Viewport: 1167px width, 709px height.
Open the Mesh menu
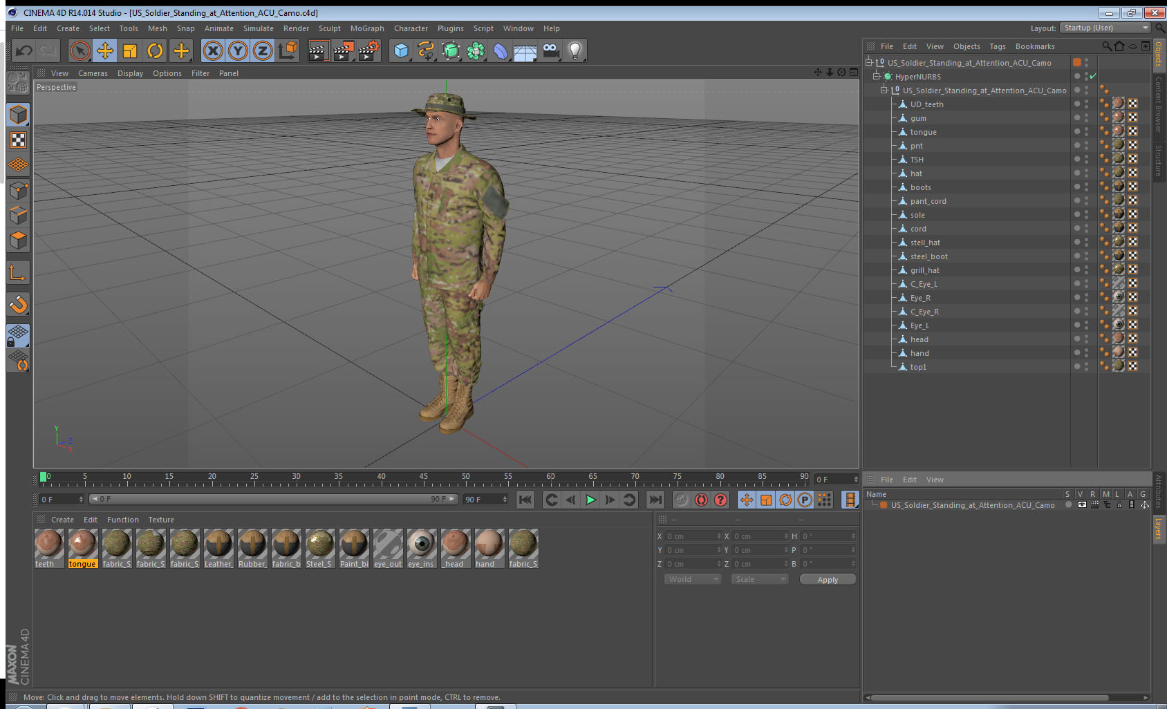(157, 28)
